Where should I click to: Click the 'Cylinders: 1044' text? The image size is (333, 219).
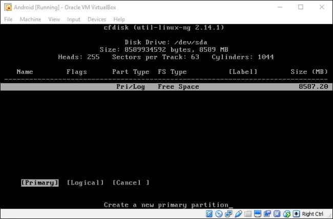(x=243, y=57)
